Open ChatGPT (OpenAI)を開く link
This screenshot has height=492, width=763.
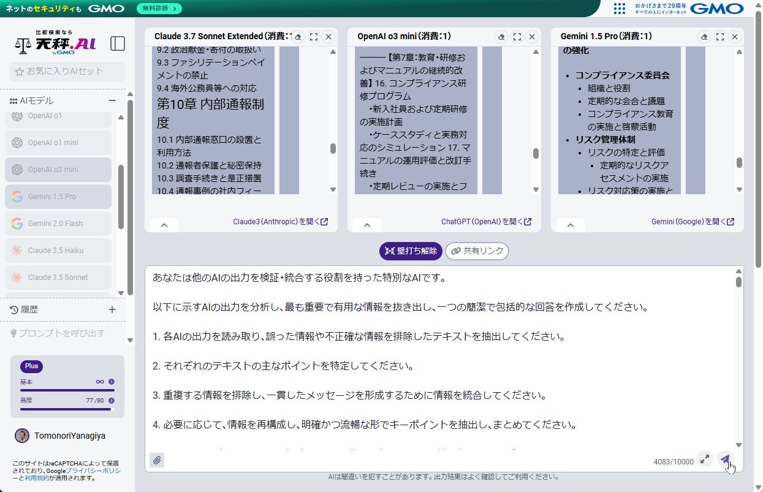(486, 222)
